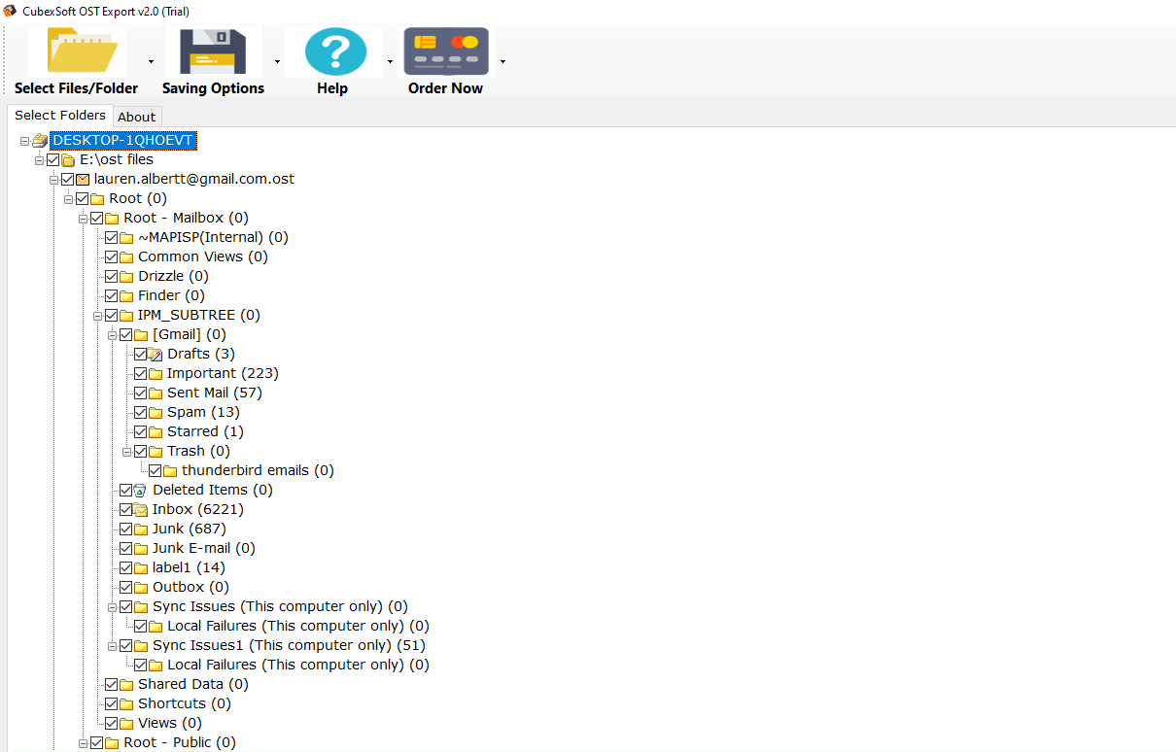Select the Views (0) tree row
1176x752 pixels.
coord(170,723)
